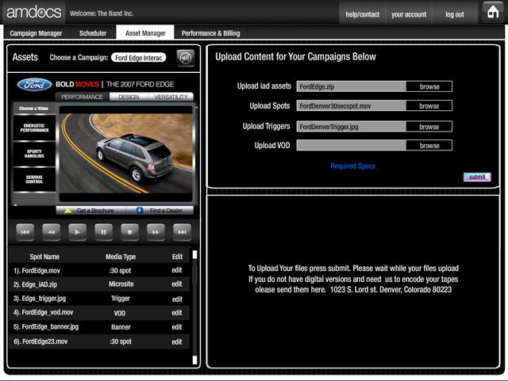Browse for Upload Triggers file
Screen dimensions: 508x381
point(429,127)
